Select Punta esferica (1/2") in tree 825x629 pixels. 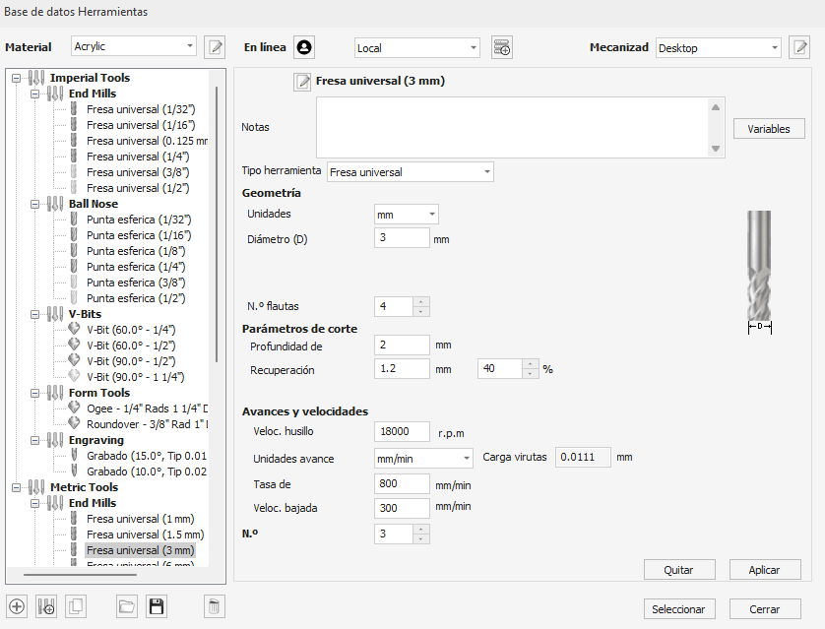click(136, 298)
